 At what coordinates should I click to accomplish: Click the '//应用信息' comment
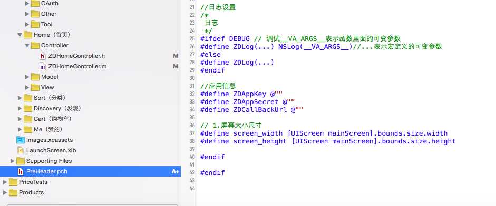[218, 86]
